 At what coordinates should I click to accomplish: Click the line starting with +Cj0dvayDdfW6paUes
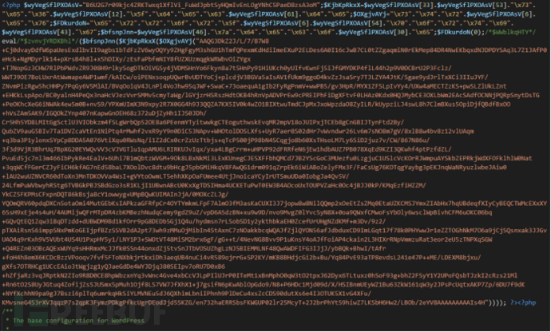pos(274,50)
